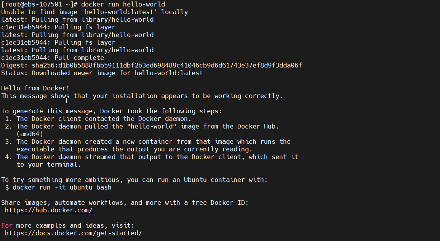This screenshot has width=440, height=241.
Task: Click the 'Pull complete' line
Action: (53, 58)
